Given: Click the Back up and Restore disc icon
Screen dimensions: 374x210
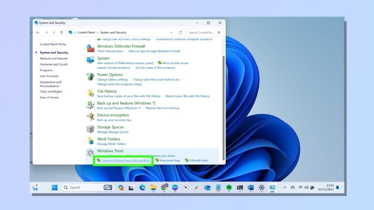Looking at the screenshot, I should click(90, 105).
